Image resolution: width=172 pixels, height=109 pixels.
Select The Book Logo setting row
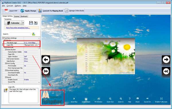20,42
